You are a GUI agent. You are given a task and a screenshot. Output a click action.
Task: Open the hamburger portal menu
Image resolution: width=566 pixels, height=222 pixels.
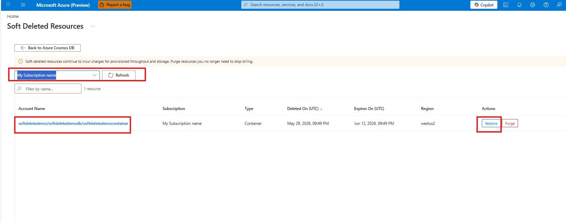[23, 5]
